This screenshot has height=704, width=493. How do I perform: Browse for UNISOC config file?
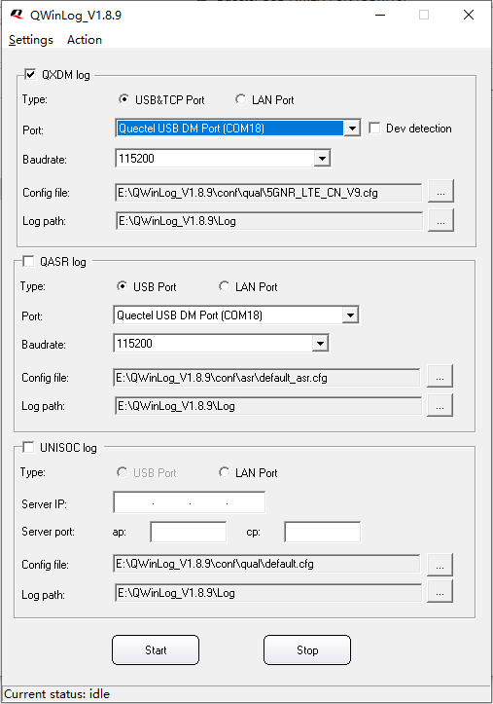[440, 565]
